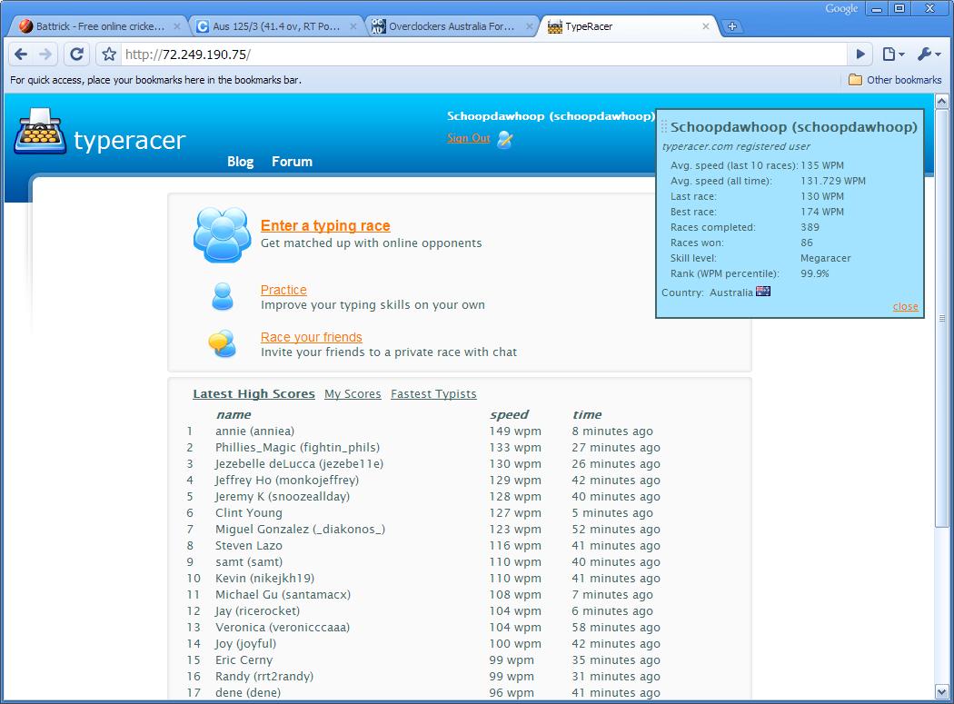The height and width of the screenshot is (704, 954).
Task: Click the Go arrow beside the address bar
Action: click(860, 55)
